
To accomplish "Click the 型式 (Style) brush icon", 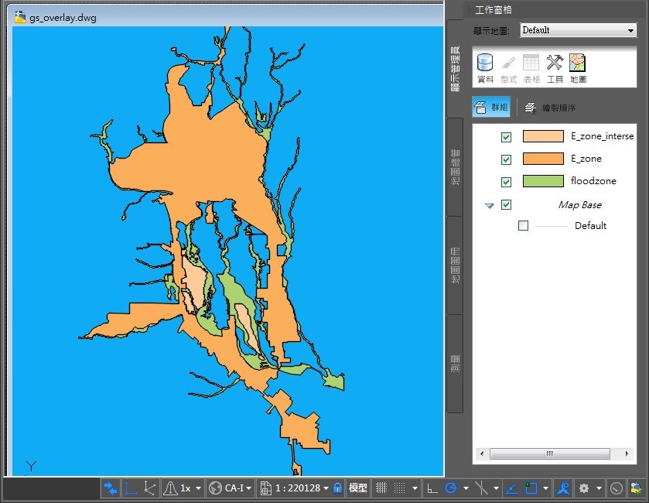I will [x=508, y=68].
